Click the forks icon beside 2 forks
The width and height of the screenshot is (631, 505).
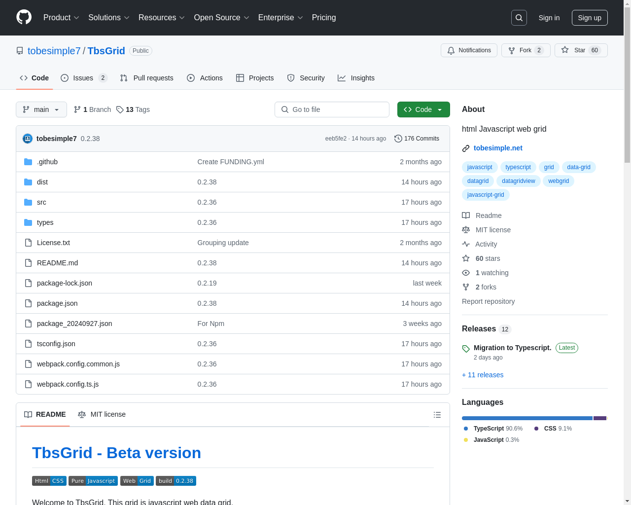[x=466, y=287]
